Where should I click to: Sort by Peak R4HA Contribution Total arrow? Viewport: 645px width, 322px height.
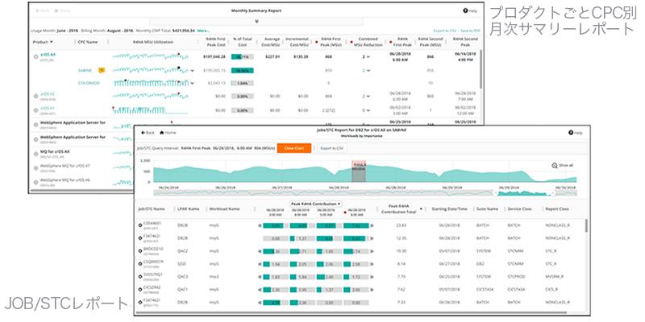pyautogui.click(x=421, y=208)
